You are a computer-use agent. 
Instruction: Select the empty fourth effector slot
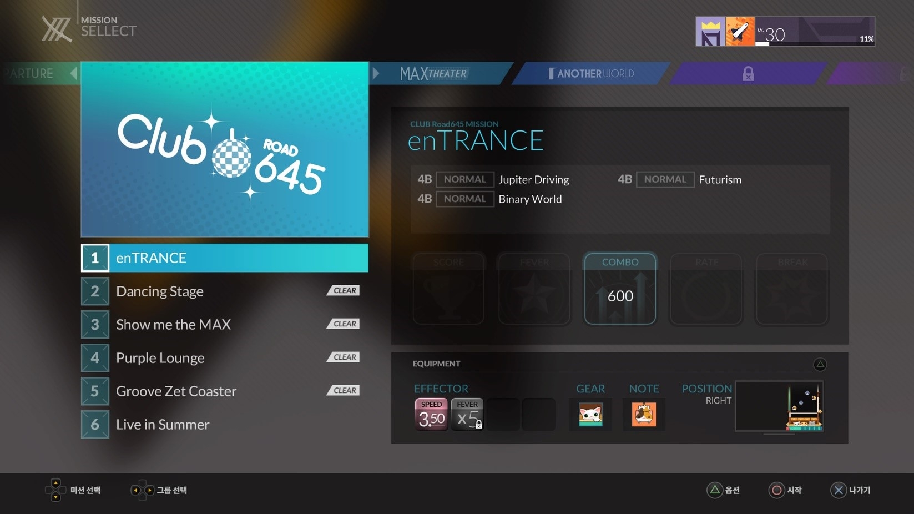point(539,414)
